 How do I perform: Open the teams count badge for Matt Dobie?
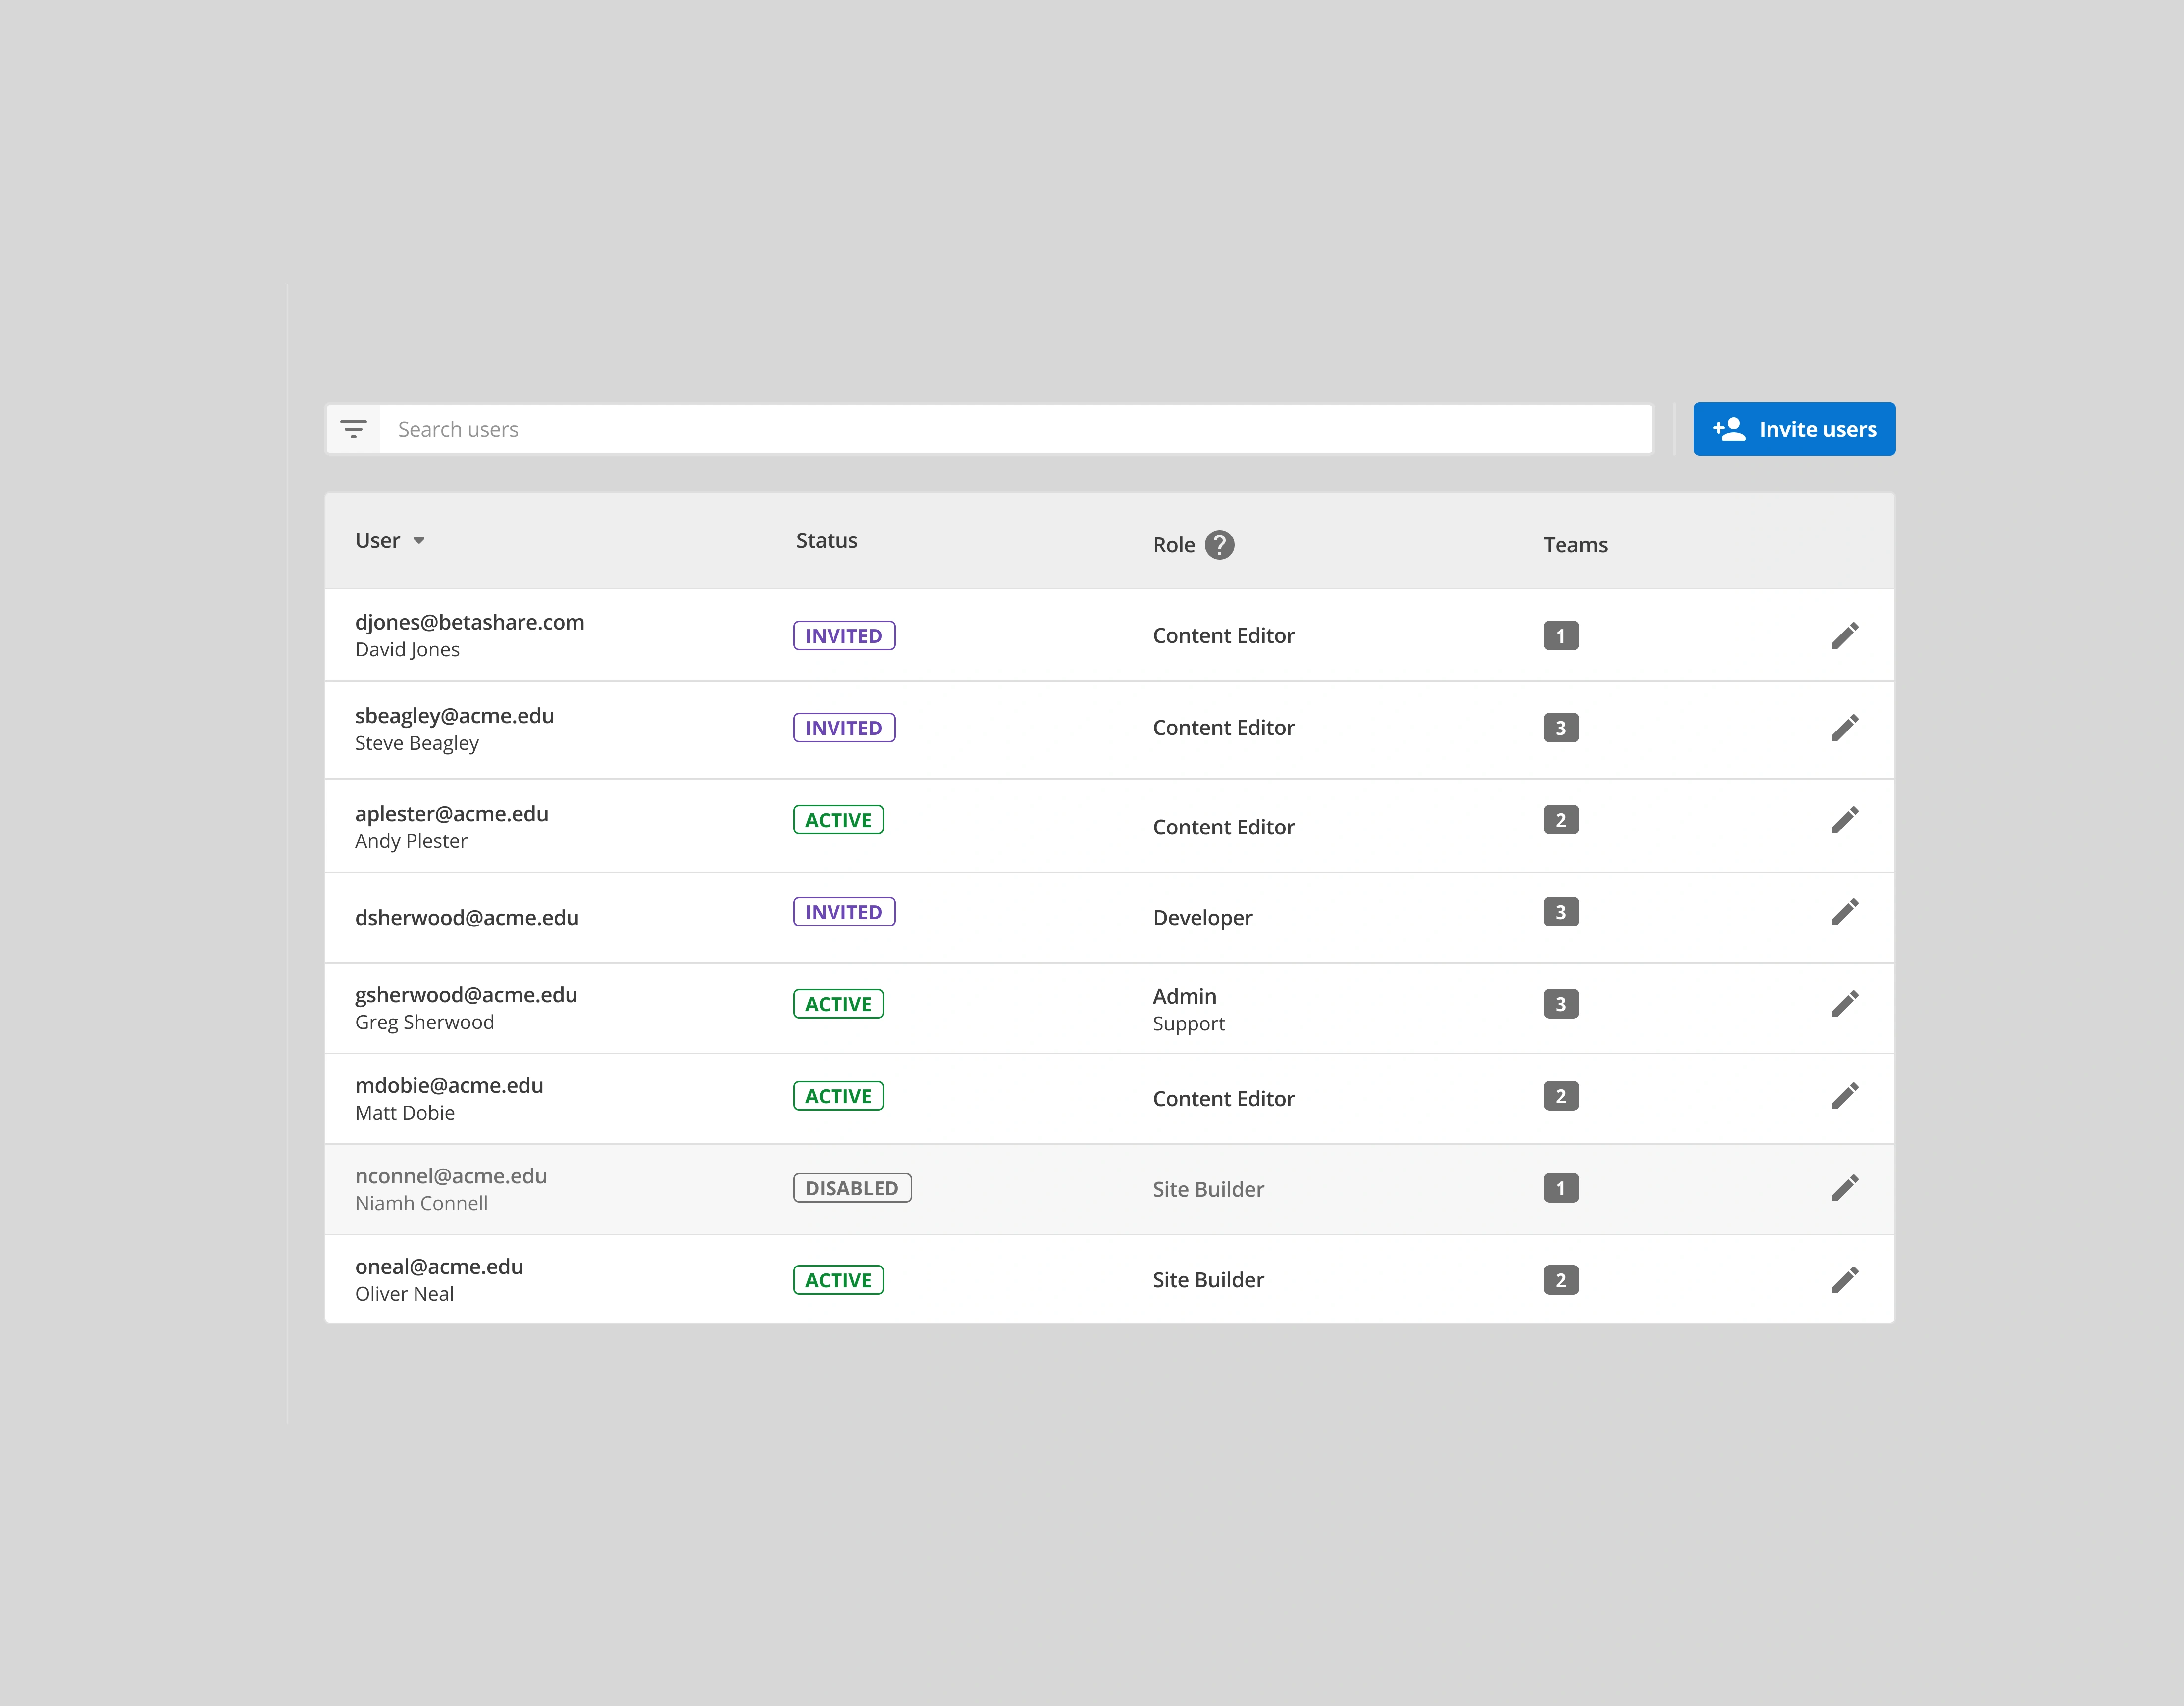[1561, 1096]
